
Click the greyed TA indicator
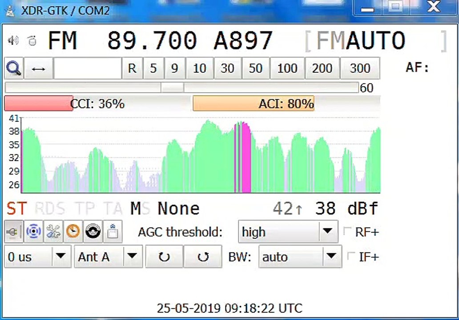[x=113, y=208]
